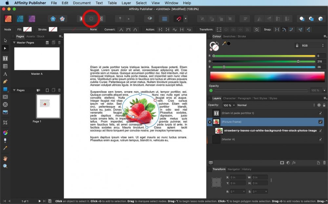Open layer effects via the fx icon
328x204 pixels.
tap(294, 162)
